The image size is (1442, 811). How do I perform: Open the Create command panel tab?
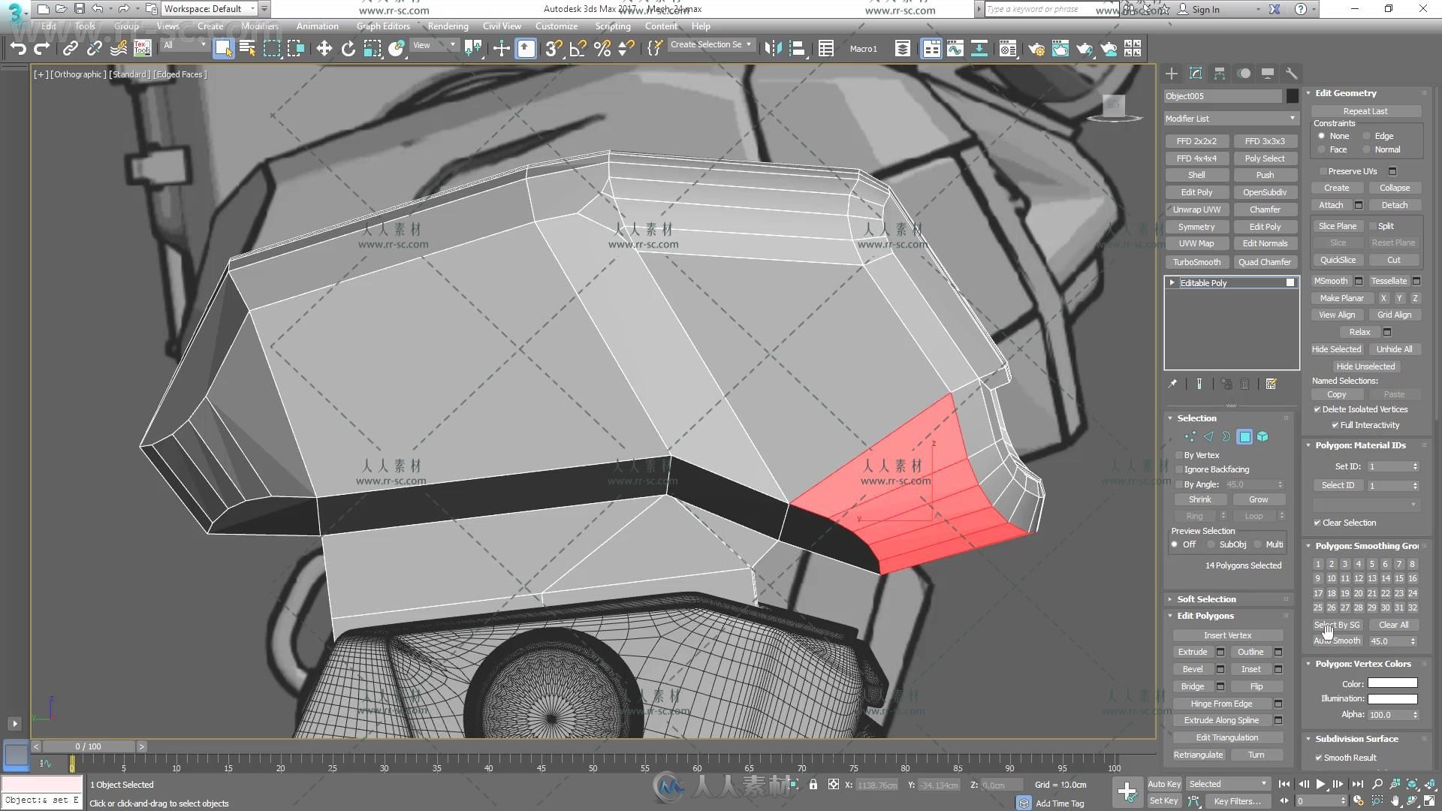pyautogui.click(x=1172, y=74)
